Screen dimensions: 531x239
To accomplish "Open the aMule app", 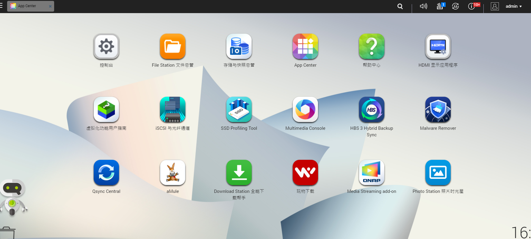I will pos(173,173).
